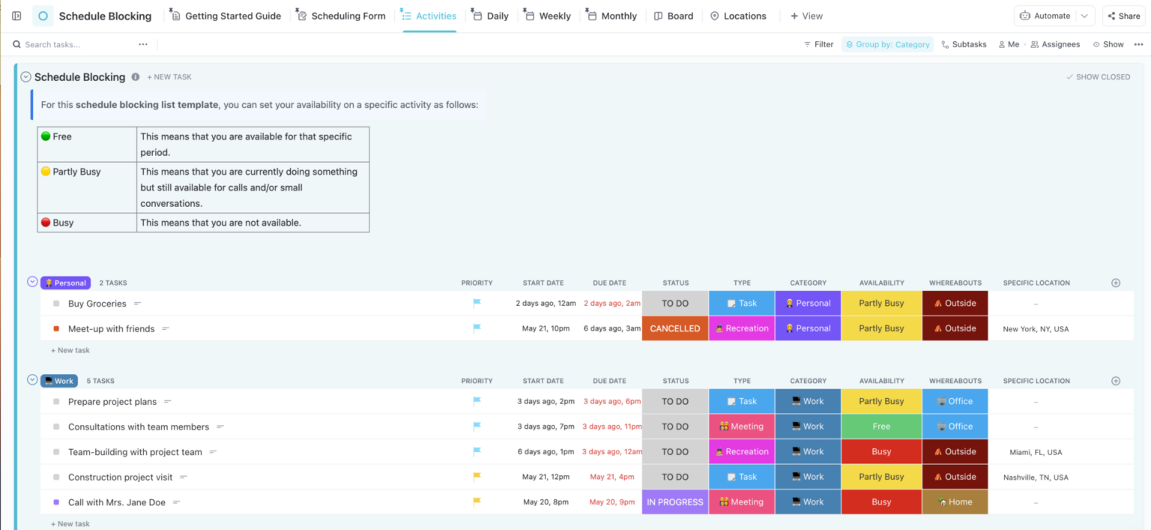Collapse the Personal task group
The image size is (1151, 530).
[x=31, y=281]
